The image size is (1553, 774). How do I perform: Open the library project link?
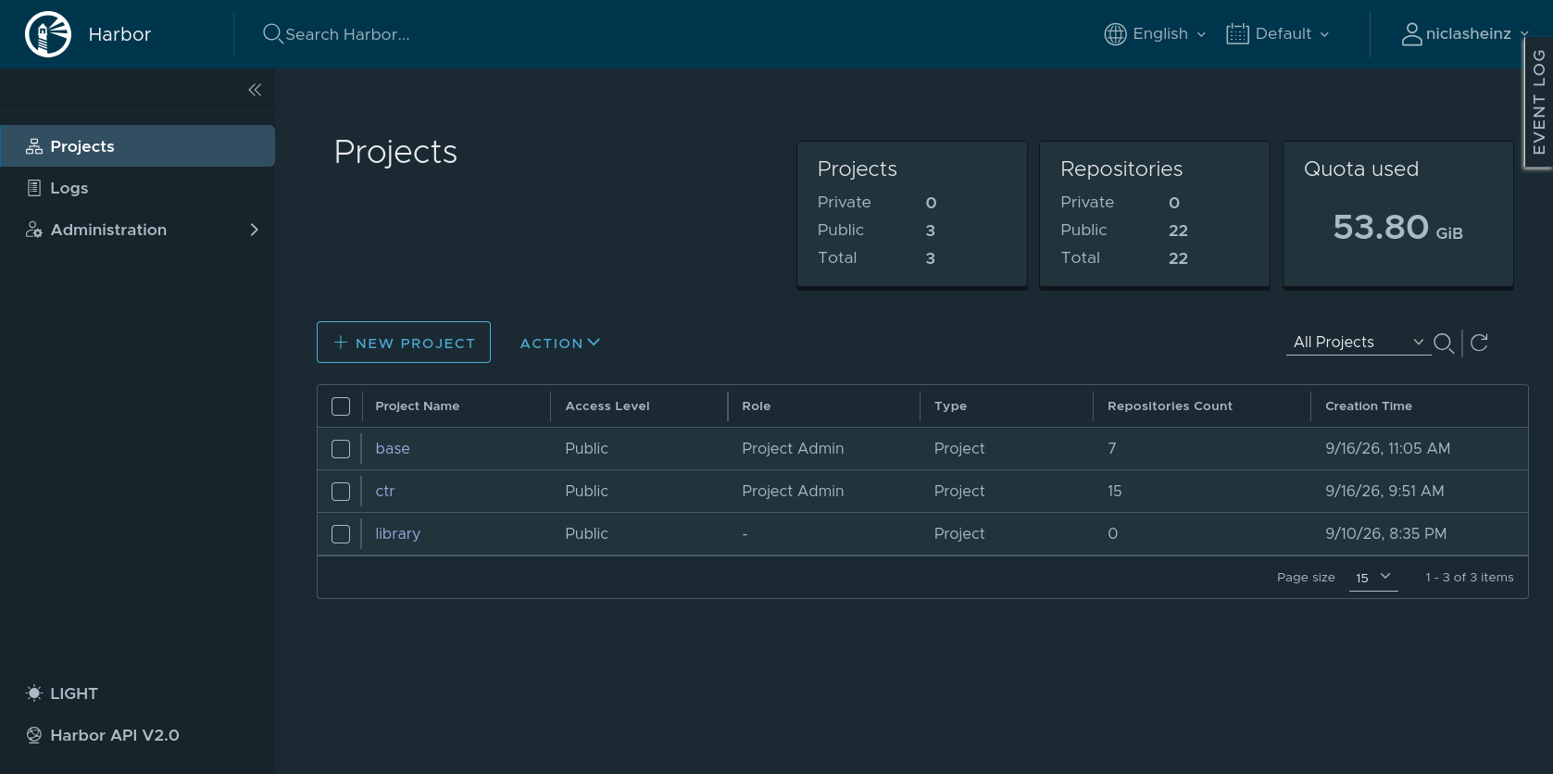tap(398, 534)
